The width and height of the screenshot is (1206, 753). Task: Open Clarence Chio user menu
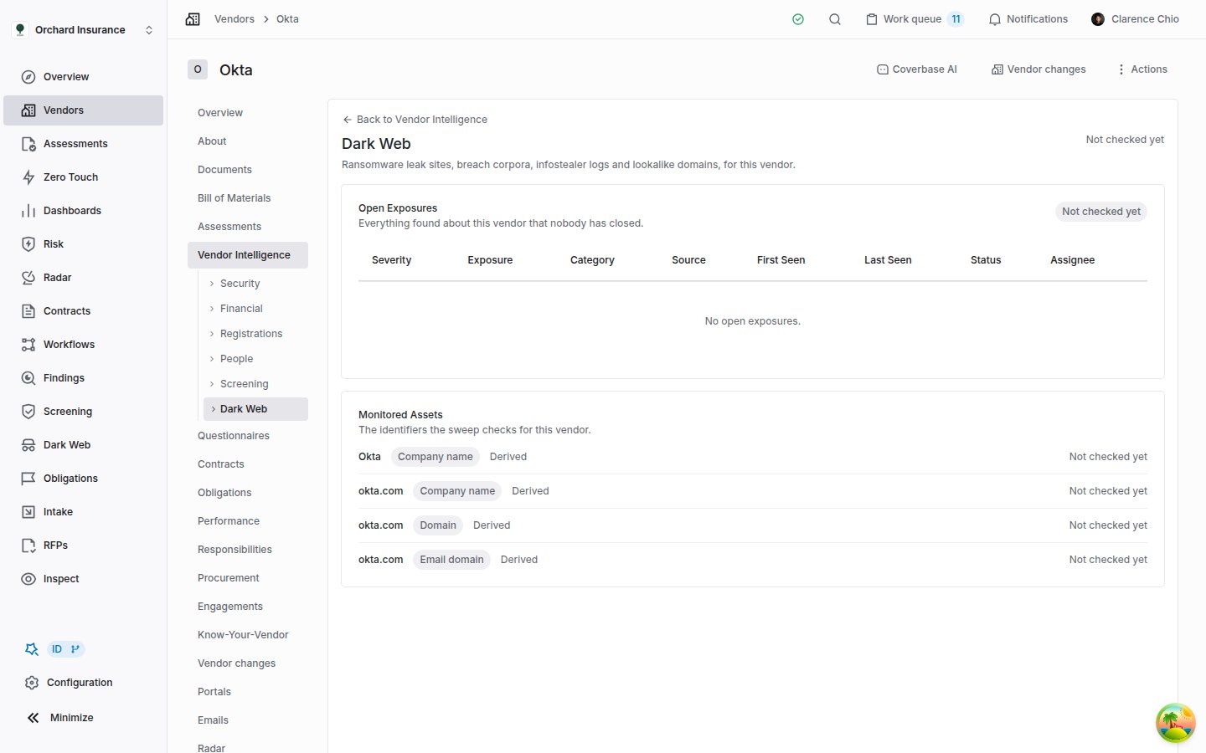tap(1135, 19)
